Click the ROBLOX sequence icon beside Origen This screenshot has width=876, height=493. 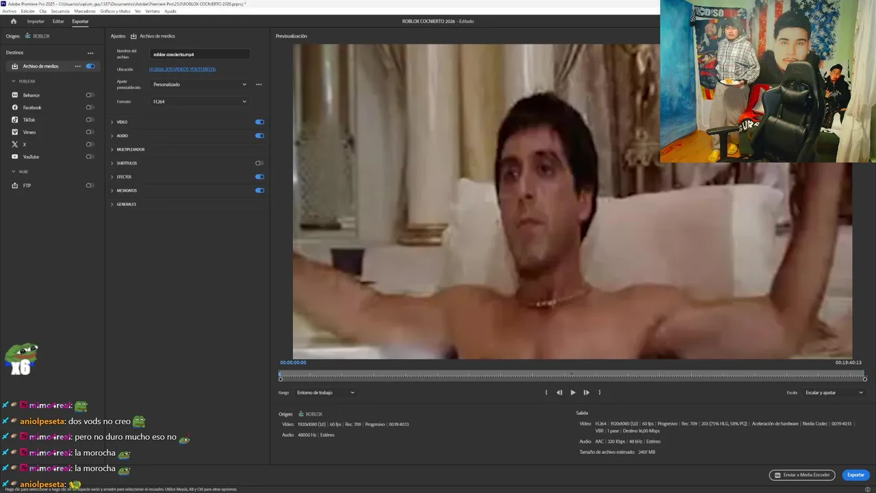pyautogui.click(x=28, y=36)
